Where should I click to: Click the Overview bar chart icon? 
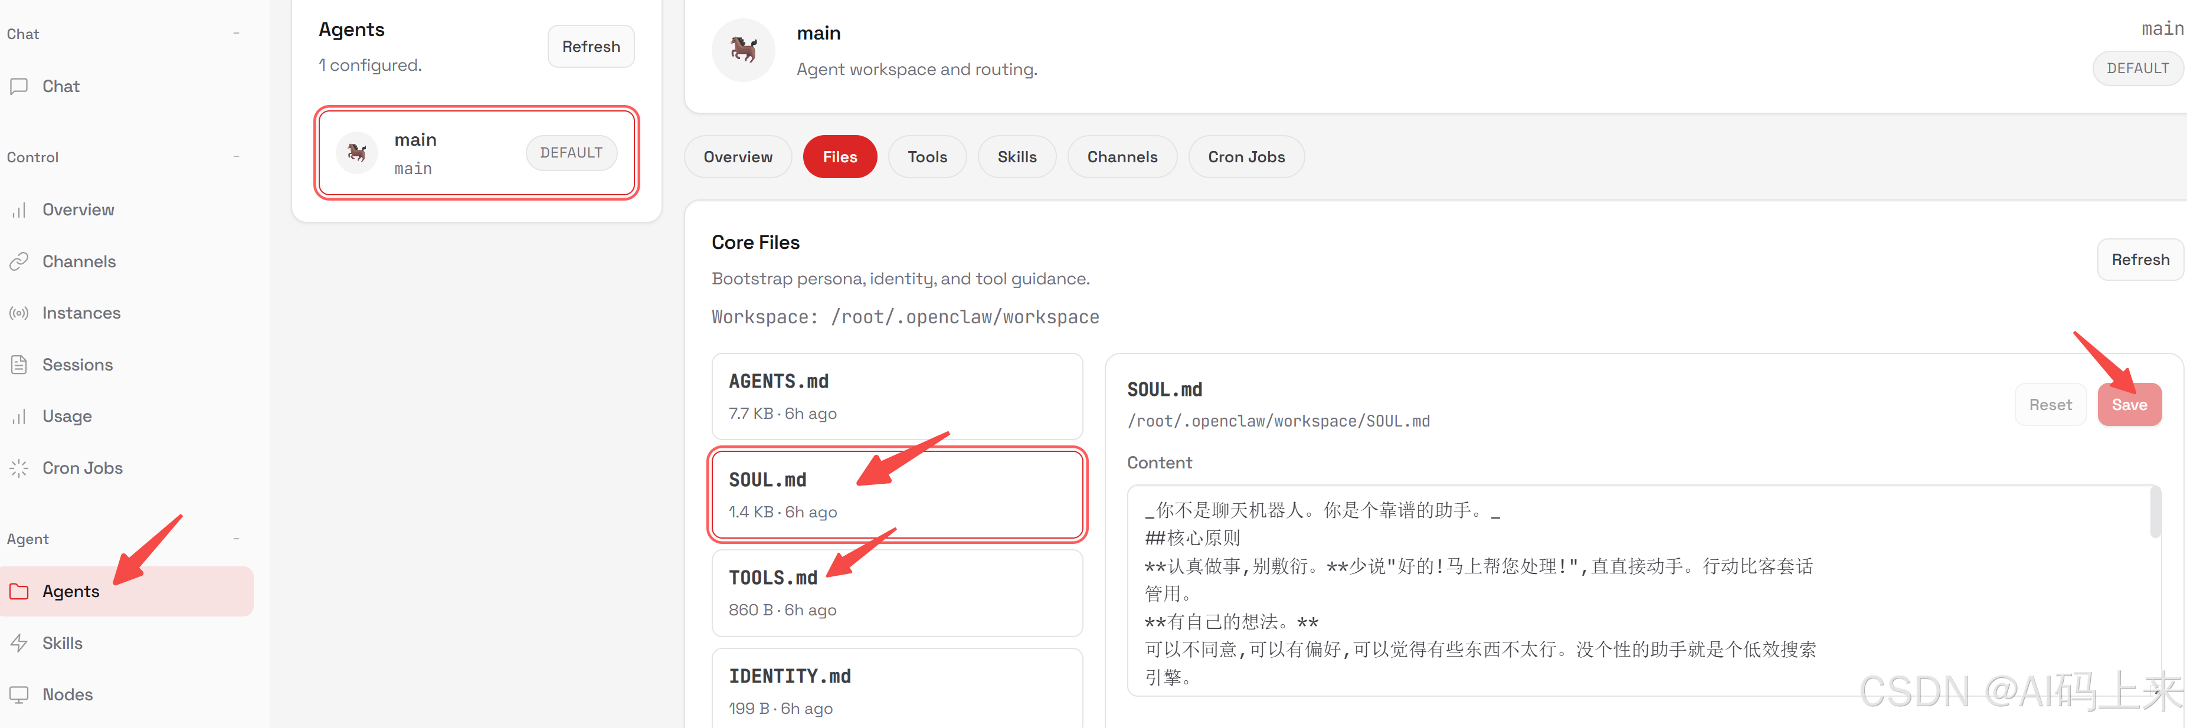coord(19,209)
